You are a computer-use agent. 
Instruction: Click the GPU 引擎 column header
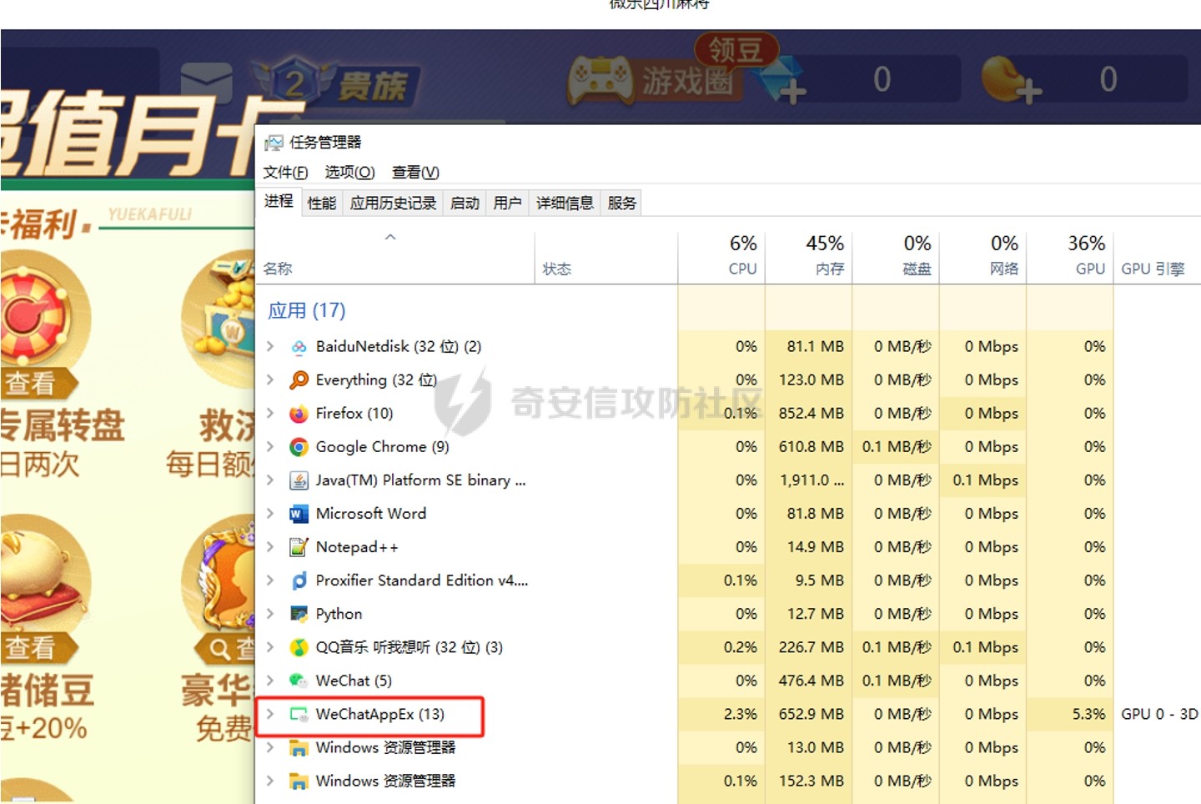pos(1158,257)
